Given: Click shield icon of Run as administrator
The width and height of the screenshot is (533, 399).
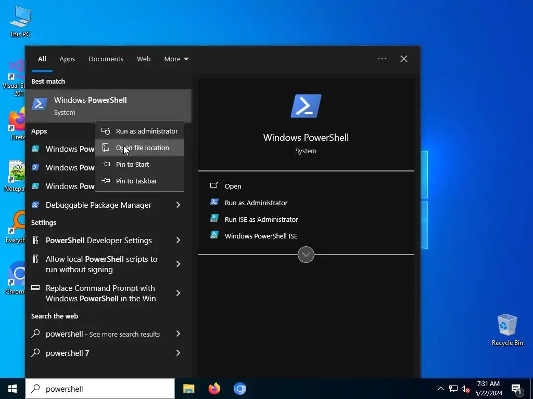Looking at the screenshot, I should pyautogui.click(x=106, y=131).
